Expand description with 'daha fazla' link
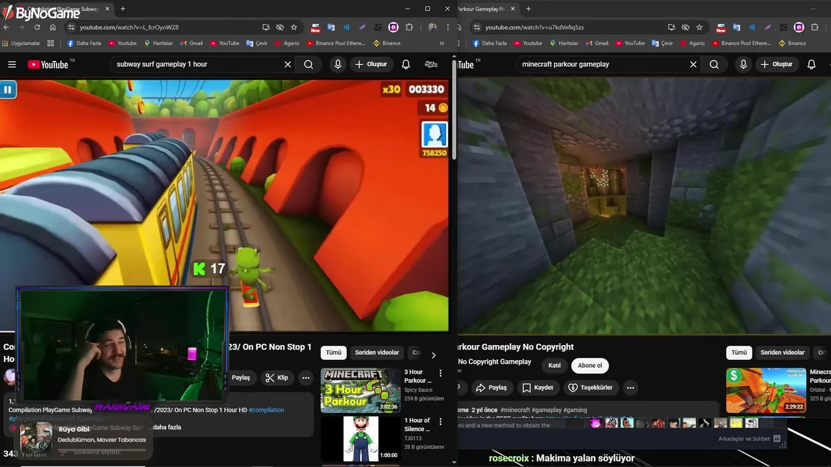 pos(167,427)
